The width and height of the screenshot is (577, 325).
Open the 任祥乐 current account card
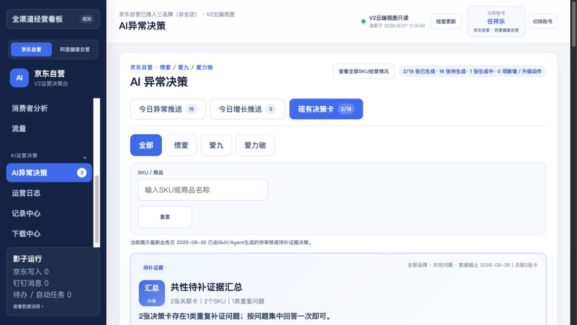(x=496, y=21)
